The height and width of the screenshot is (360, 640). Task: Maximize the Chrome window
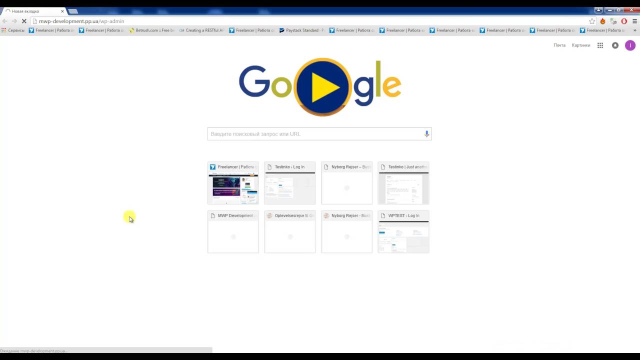click(619, 10)
